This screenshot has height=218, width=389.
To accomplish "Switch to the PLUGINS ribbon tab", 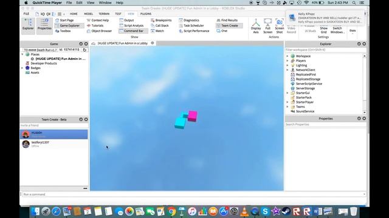I will point(146,14).
